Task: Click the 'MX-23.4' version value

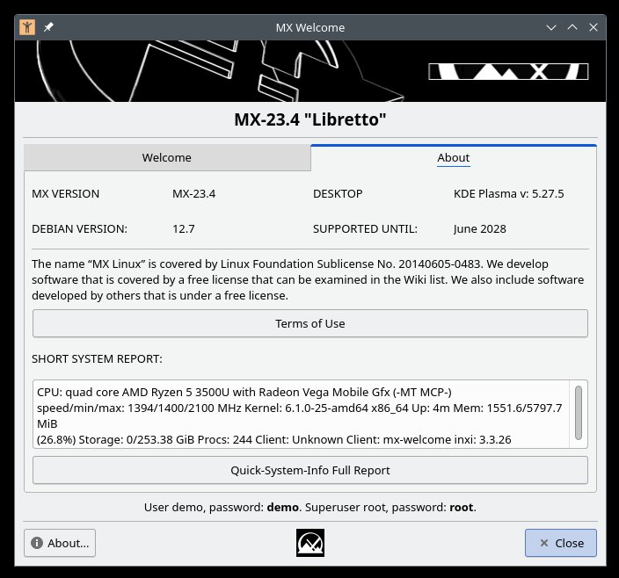Action: (x=193, y=193)
